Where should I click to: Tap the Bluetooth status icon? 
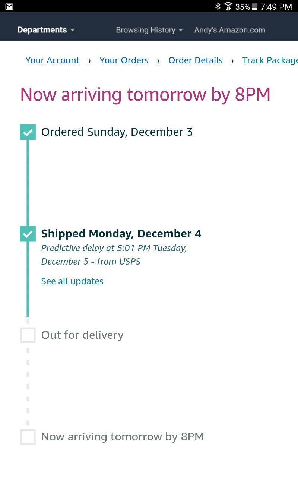coord(218,6)
